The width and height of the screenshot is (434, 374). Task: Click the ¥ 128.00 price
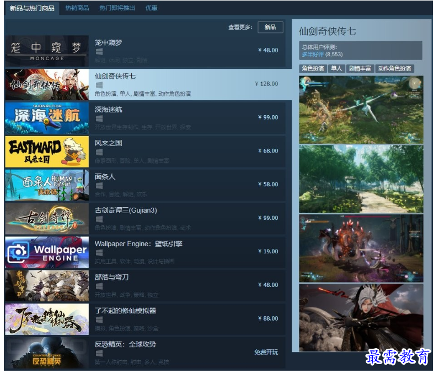click(x=266, y=84)
